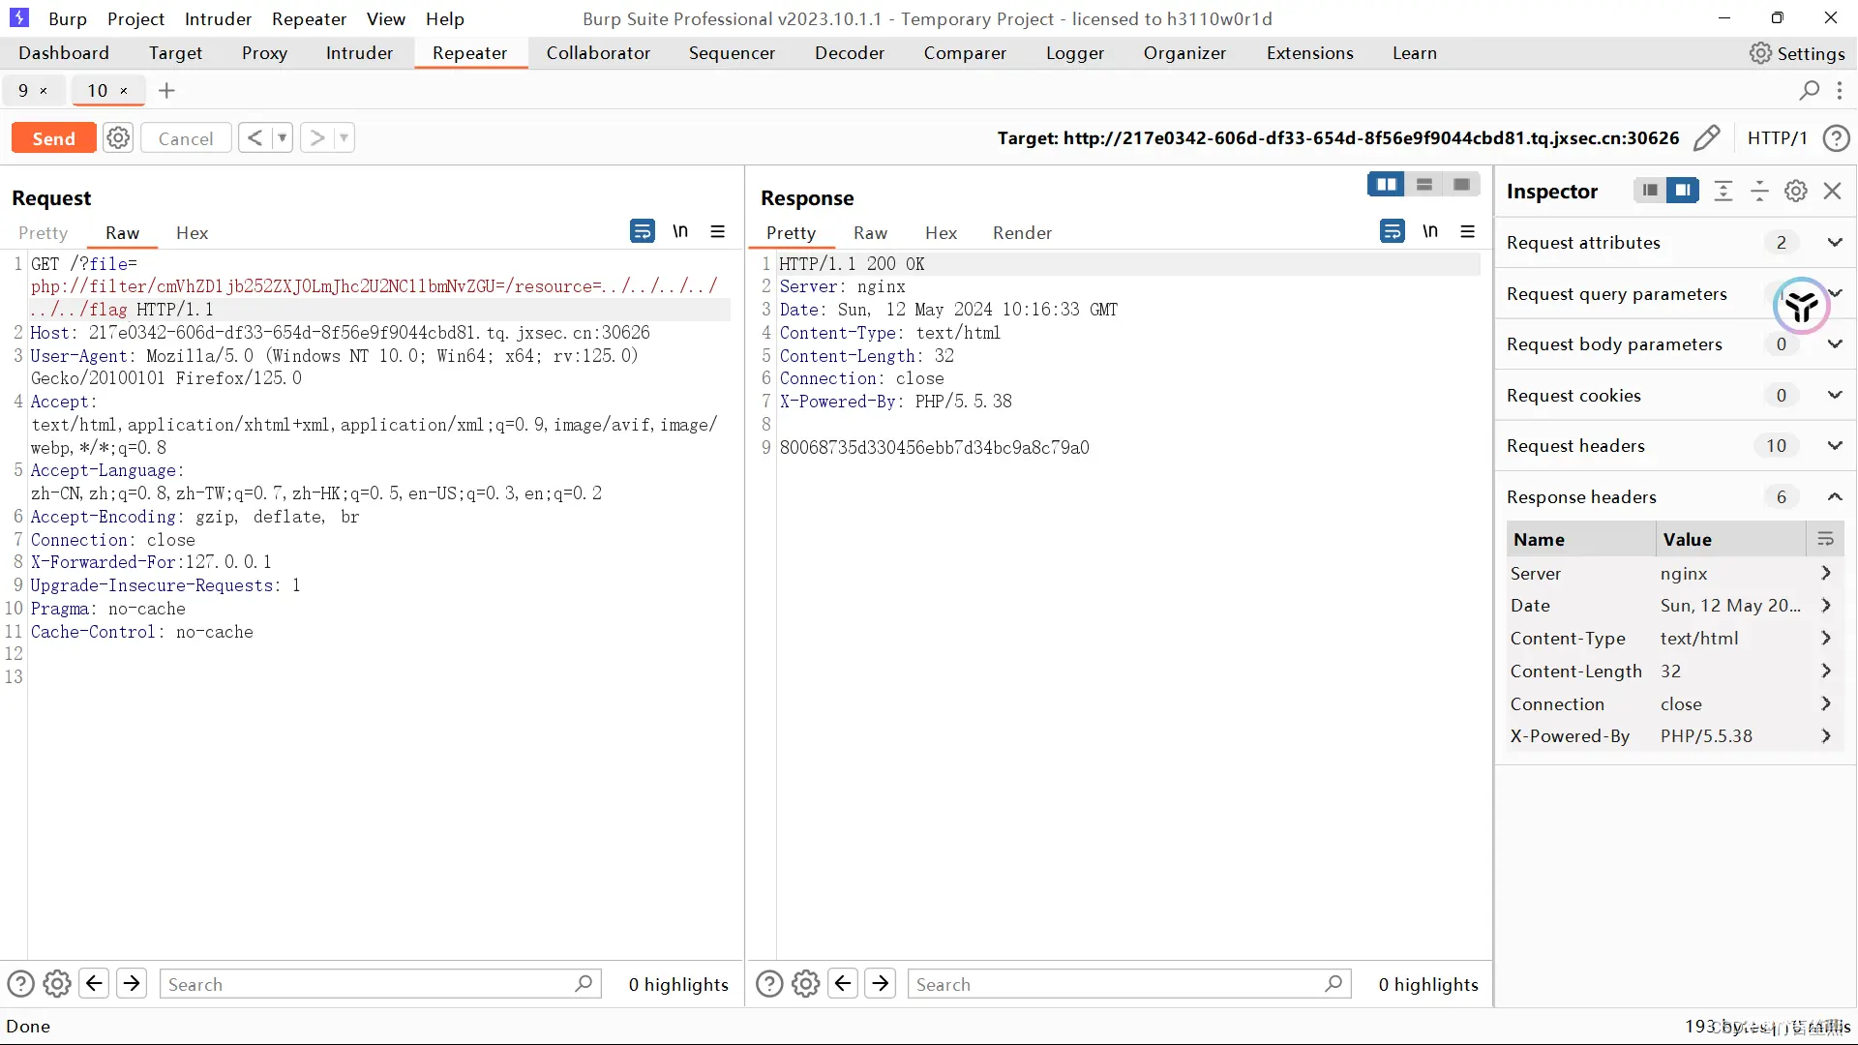This screenshot has width=1858, height=1045.
Task: Switch response view to Render
Action: 1022,233
